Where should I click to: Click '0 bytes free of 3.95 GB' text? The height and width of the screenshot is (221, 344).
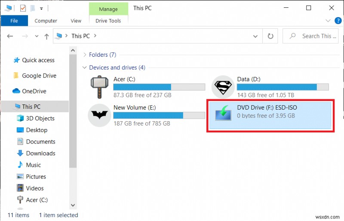266,116
